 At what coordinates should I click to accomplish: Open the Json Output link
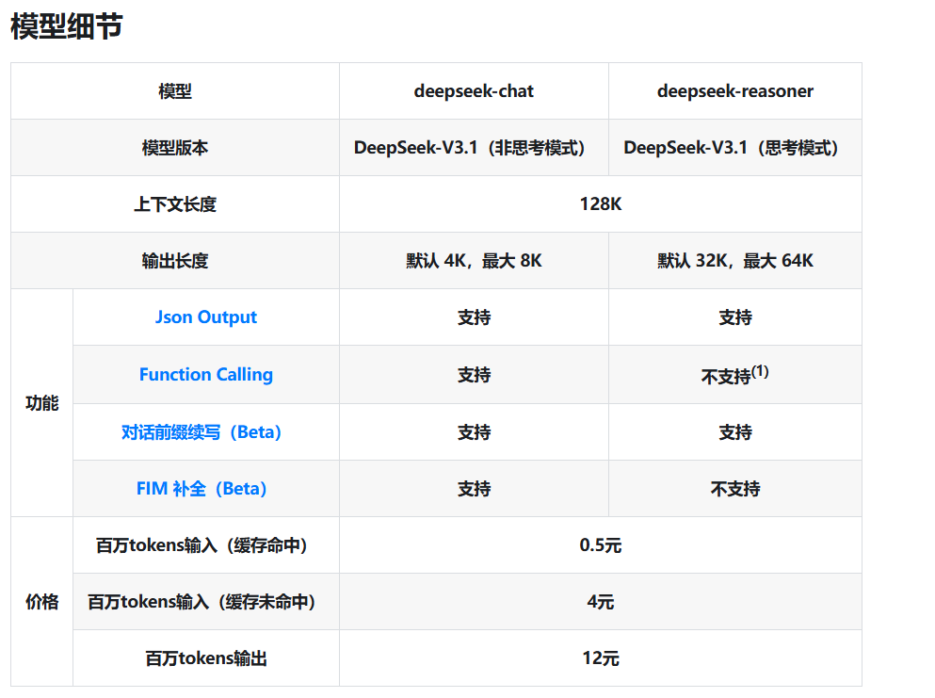pos(205,317)
